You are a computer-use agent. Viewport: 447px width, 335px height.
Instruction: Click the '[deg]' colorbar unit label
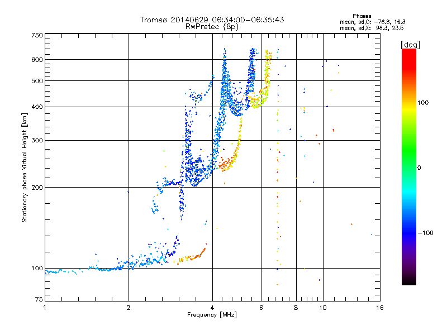coord(410,45)
